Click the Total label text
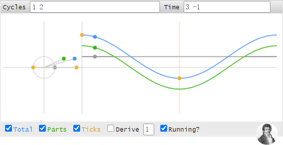 (x=23, y=129)
